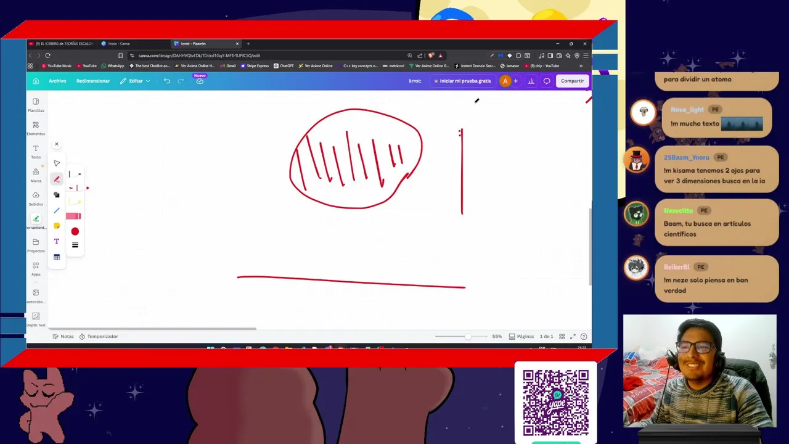Select the draw pen tool
The image size is (789, 444).
(x=56, y=179)
